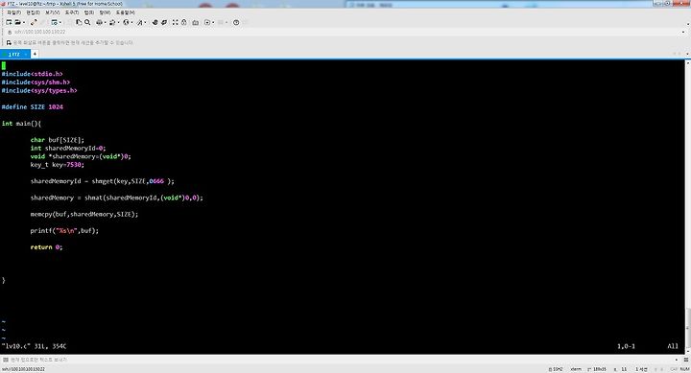Click the Lock screen padlock icon
The width and height of the screenshot is (691, 373).
183,22
